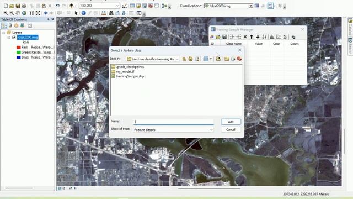Undo the last action

pos(57,6)
